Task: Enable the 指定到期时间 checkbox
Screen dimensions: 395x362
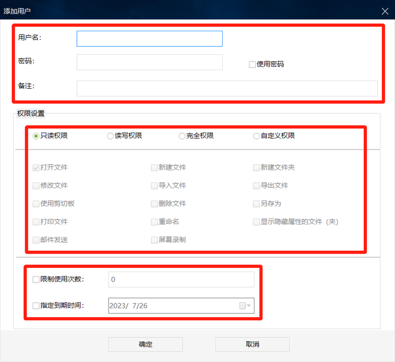Action: click(x=36, y=306)
